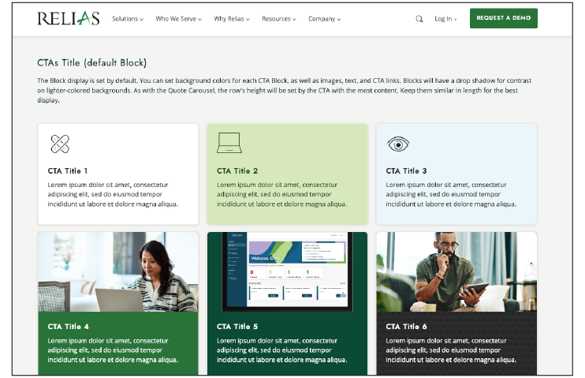Open the search magnifier icon
Viewport: 585px width, 378px height.
[419, 19]
